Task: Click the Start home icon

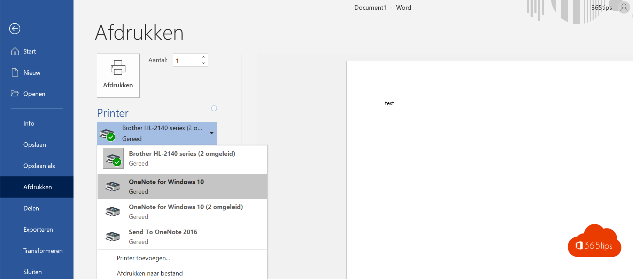Action: tap(15, 51)
